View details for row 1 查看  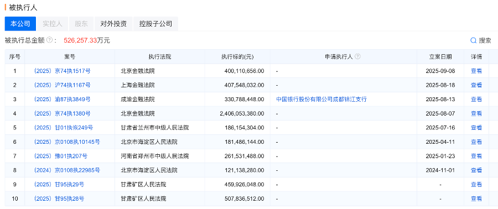pyautogui.click(x=476, y=71)
